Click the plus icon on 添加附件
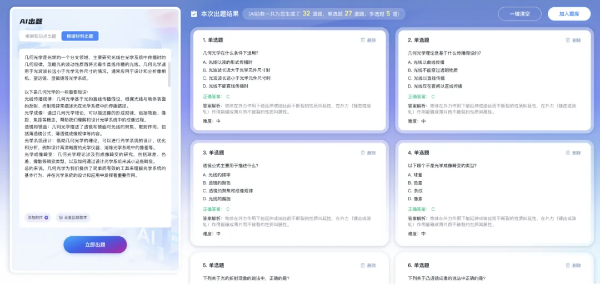 tap(46, 218)
